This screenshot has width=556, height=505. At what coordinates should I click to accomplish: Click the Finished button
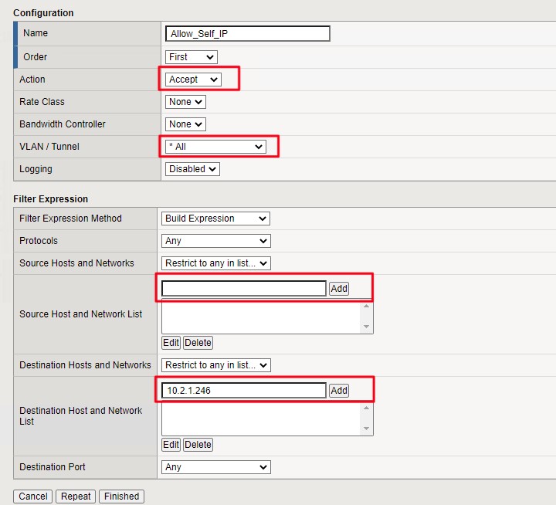tap(121, 497)
